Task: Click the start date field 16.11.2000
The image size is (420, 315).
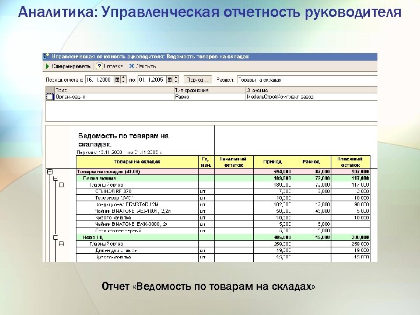Action: tap(100, 79)
